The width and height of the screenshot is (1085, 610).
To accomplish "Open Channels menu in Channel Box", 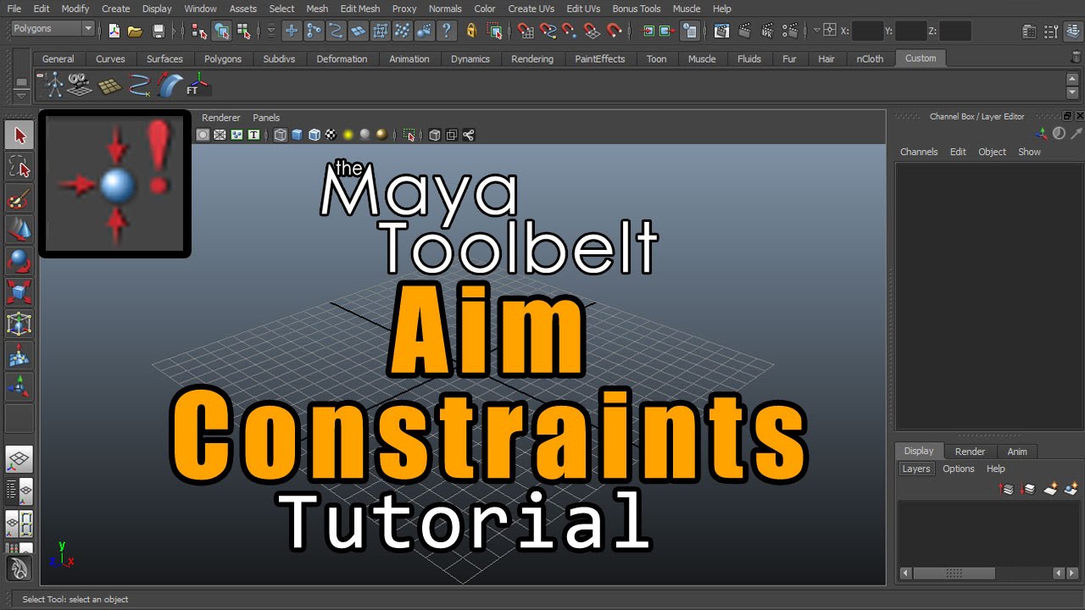I will coord(919,152).
